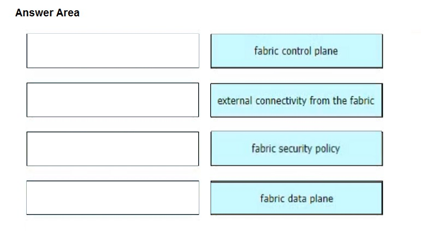
Task: Click empty slot beside fabric security policy
Action: (x=113, y=149)
